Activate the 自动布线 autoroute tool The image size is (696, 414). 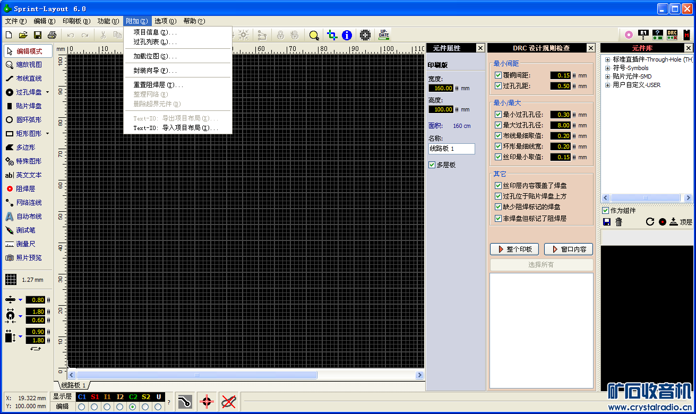(28, 217)
